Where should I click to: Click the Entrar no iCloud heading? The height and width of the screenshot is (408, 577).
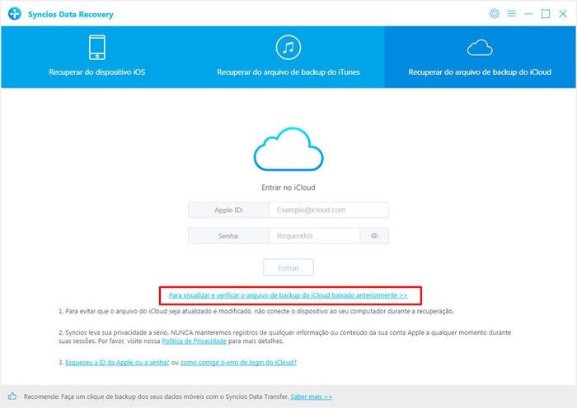288,188
